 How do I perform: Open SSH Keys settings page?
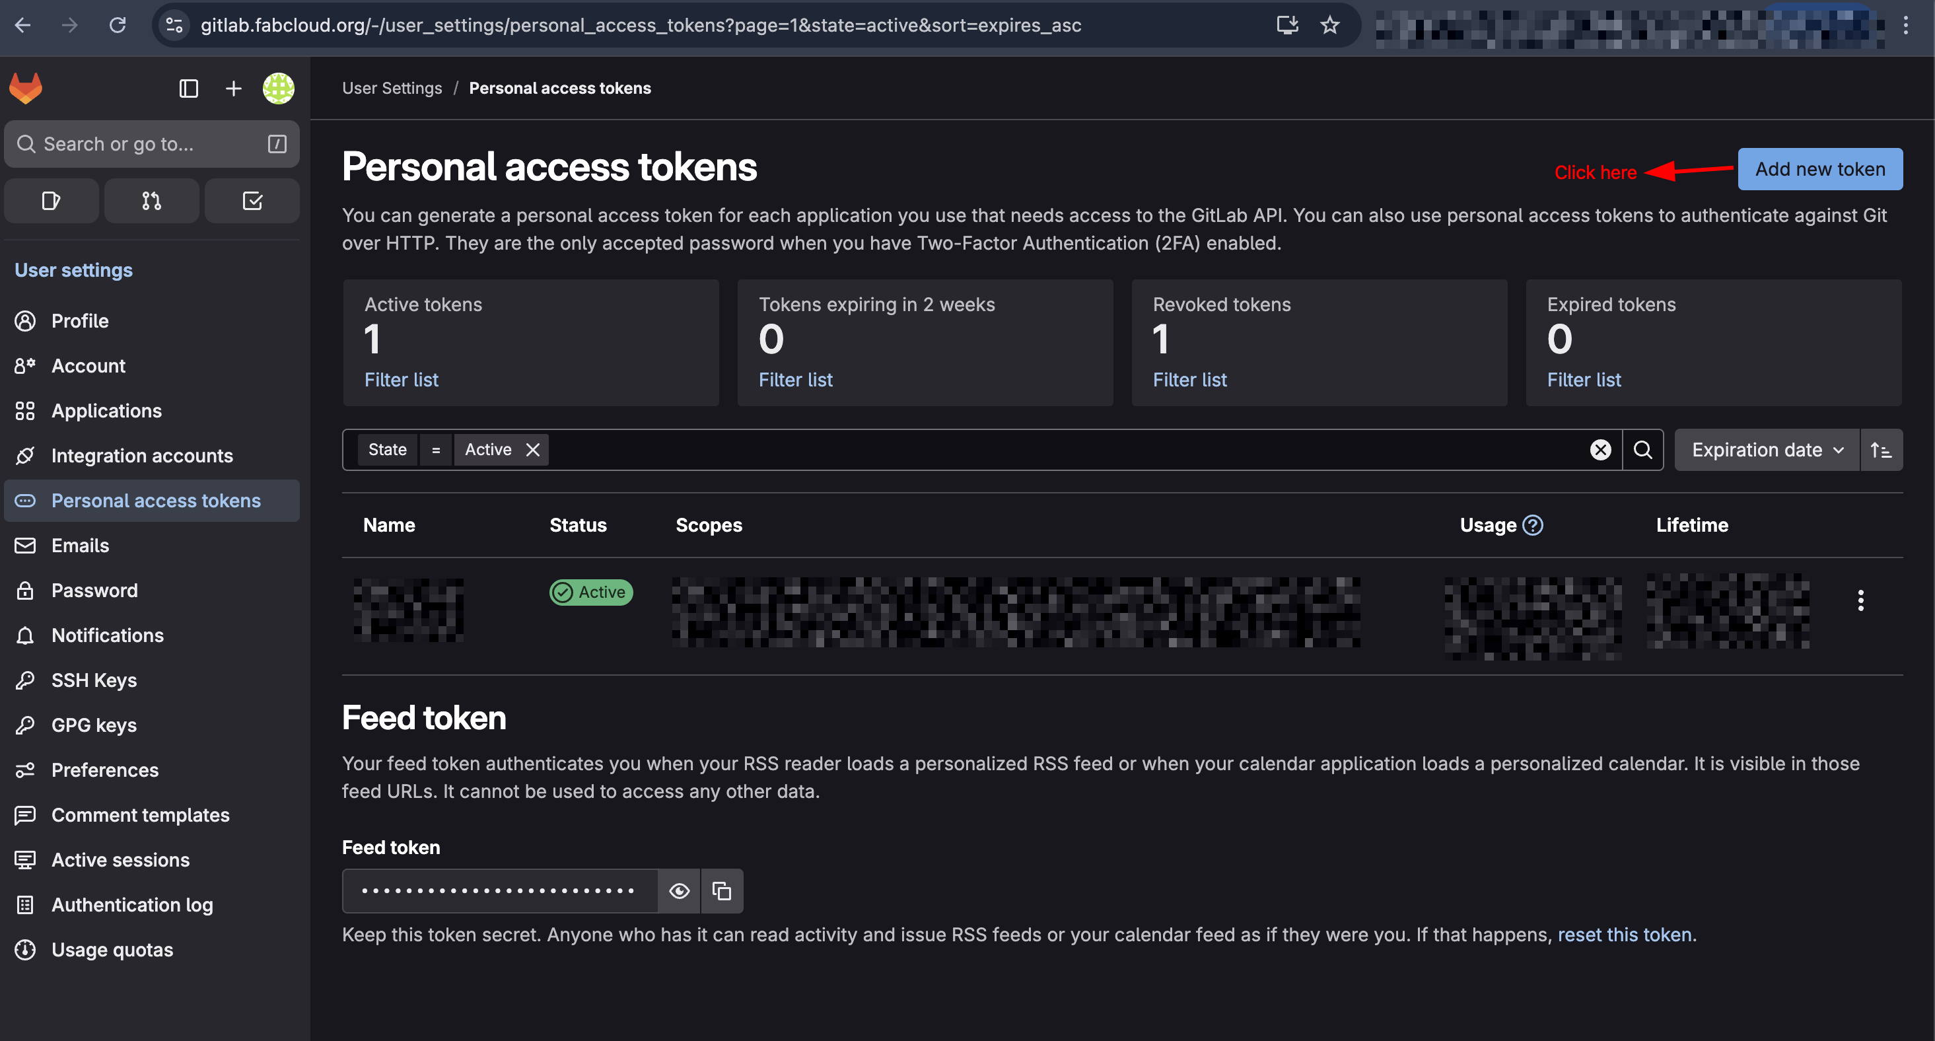94,680
